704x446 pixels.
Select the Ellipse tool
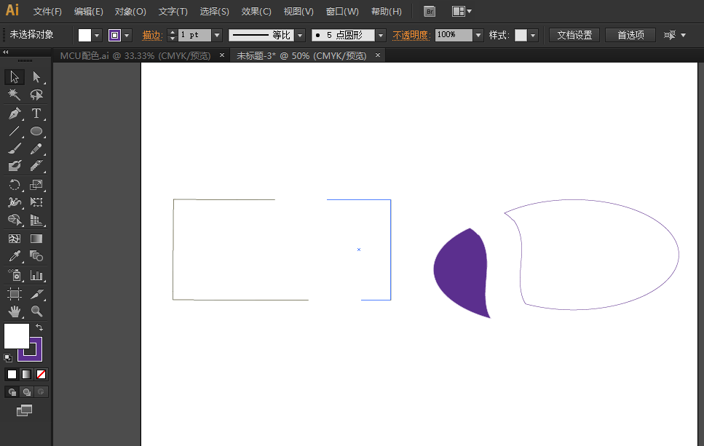[36, 131]
